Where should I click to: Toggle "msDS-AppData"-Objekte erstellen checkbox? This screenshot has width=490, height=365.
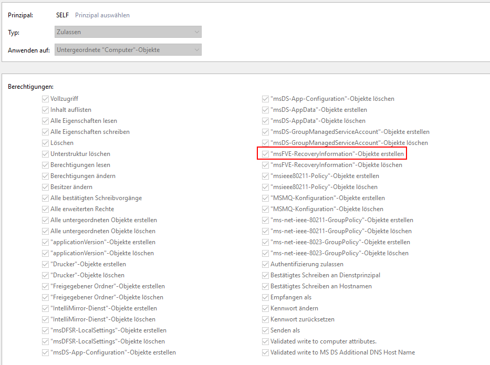(x=265, y=110)
